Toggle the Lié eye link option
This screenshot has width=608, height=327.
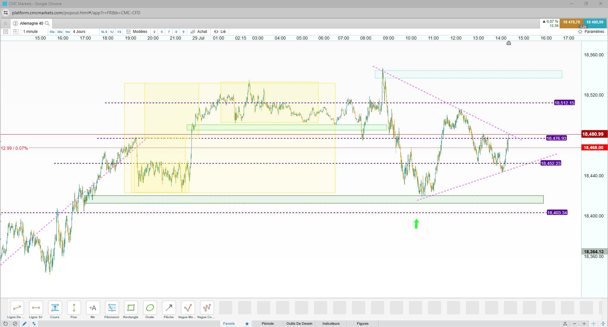(220, 32)
